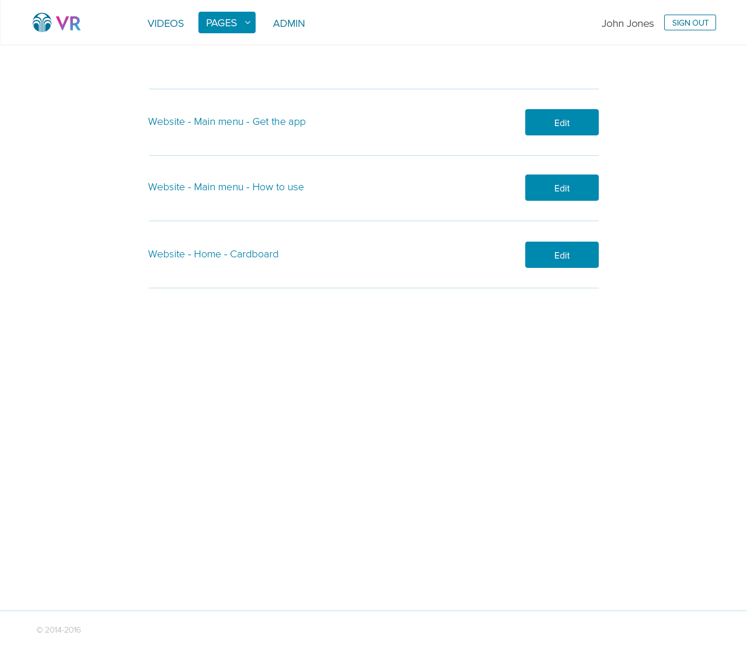This screenshot has height=649, width=747.
Task: Open the Website - Main menu - How to use link
Action: coord(226,187)
